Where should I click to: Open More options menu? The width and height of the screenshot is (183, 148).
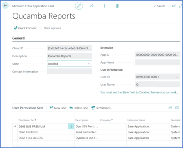coord(52,28)
